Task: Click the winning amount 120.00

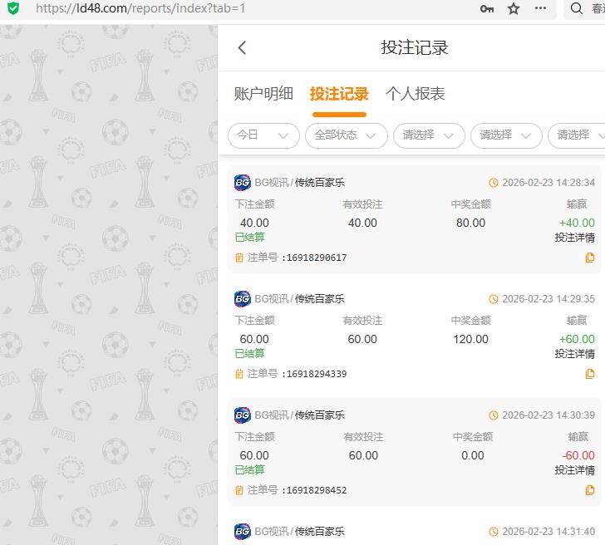Action: [470, 340]
